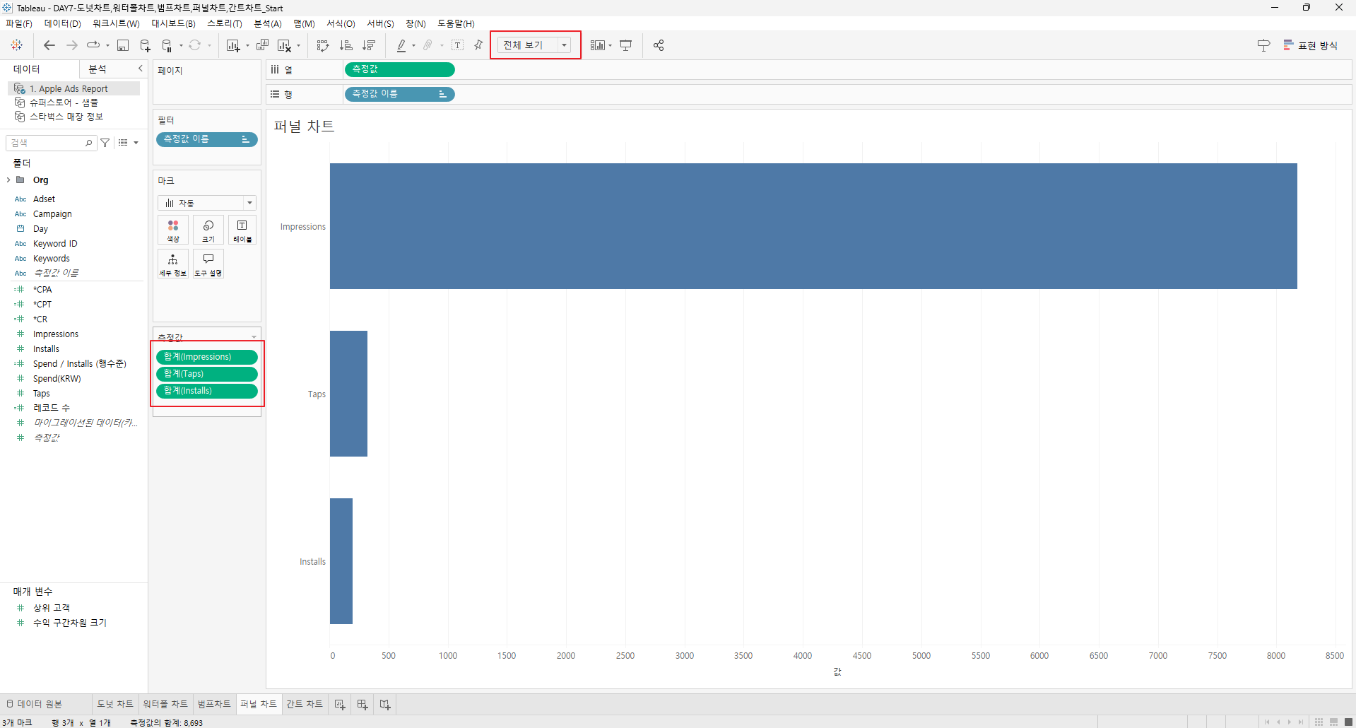Expand the Org folder
Screen dimensions: 1356x728
click(8, 180)
